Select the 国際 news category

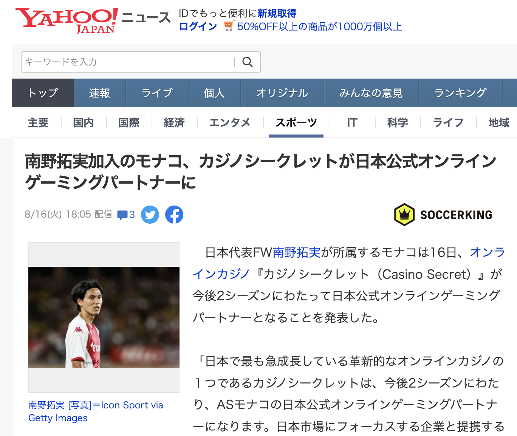click(129, 122)
